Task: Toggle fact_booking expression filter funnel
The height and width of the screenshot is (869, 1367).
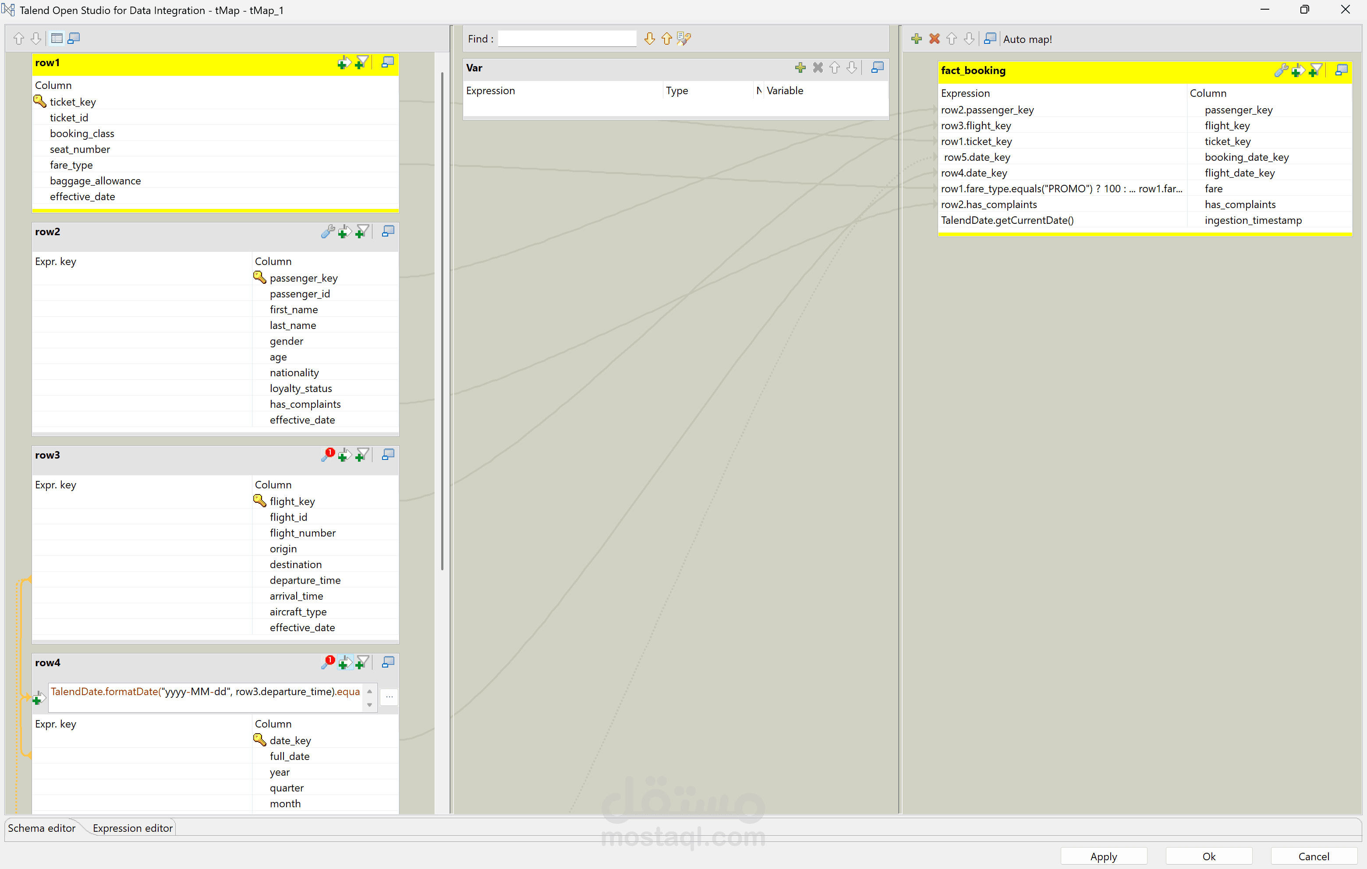Action: (1315, 71)
